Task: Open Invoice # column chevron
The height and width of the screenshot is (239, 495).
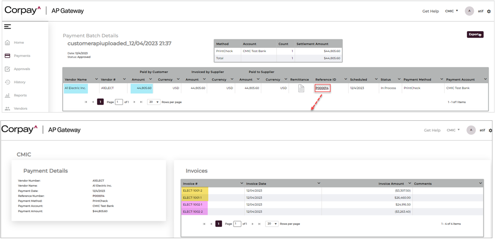Action: tap(242, 183)
